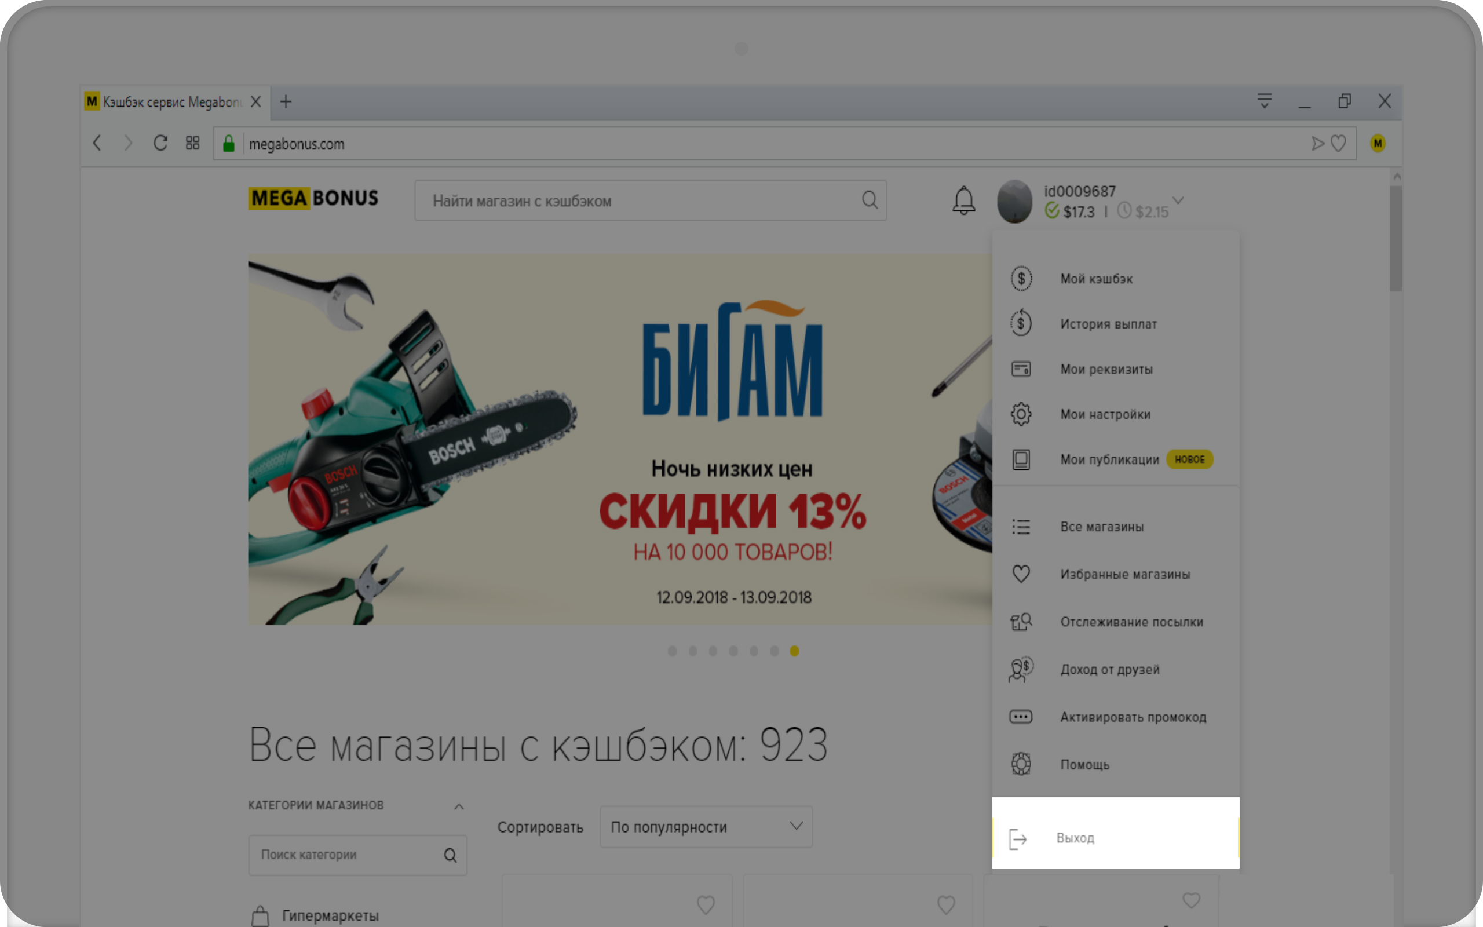Open the browser tab menu icon
Viewport: 1483px width, 927px height.
coord(1264,101)
